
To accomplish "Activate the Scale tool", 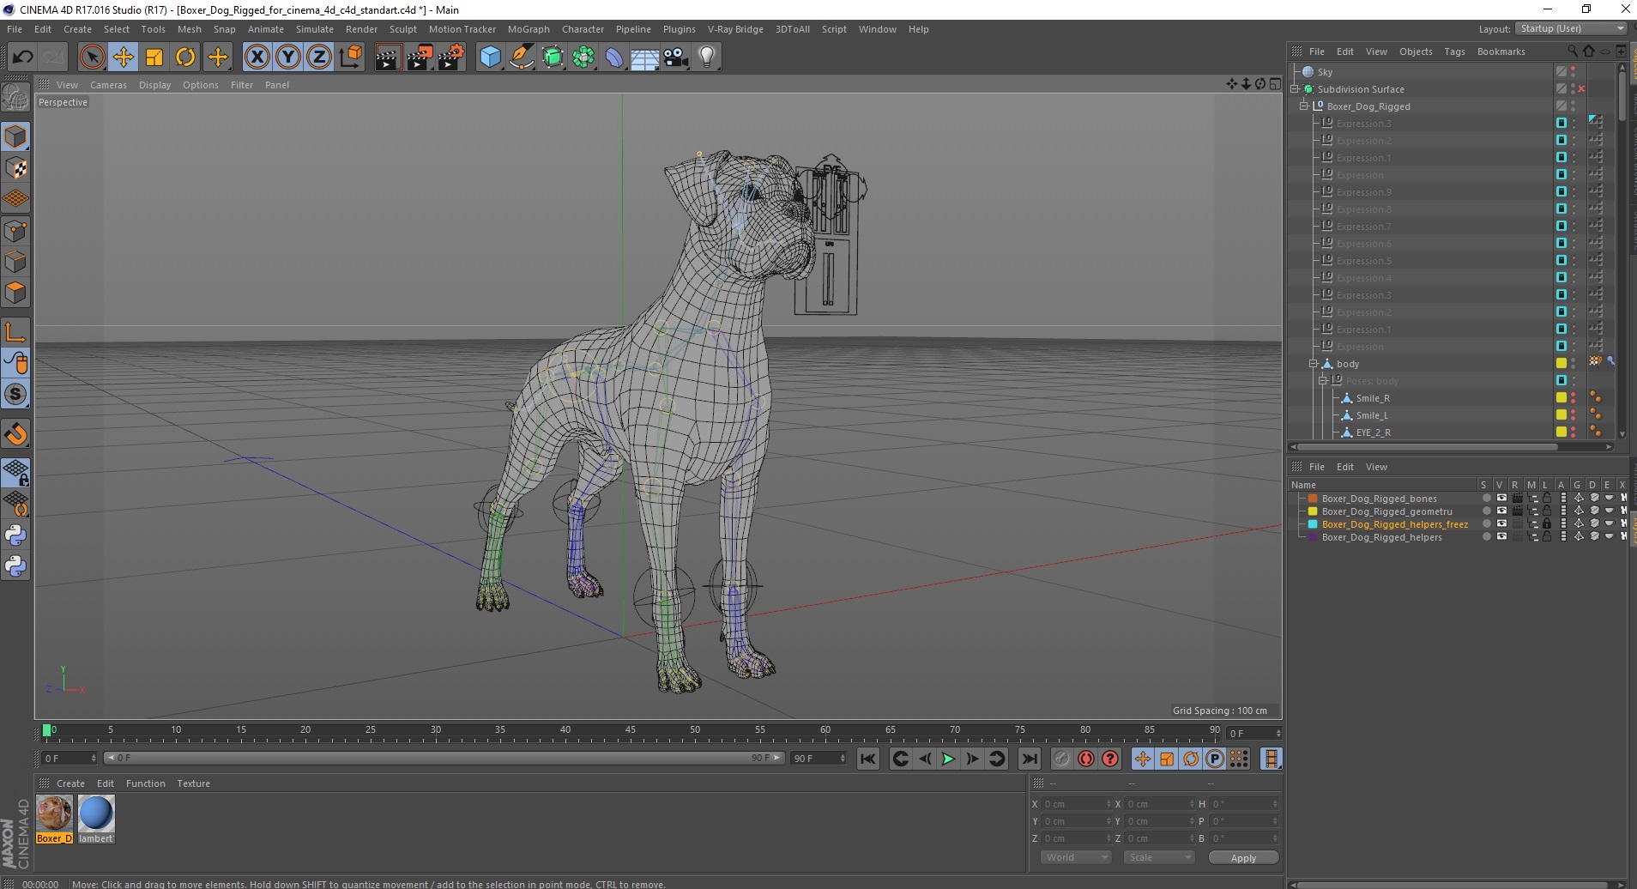I will pos(154,57).
